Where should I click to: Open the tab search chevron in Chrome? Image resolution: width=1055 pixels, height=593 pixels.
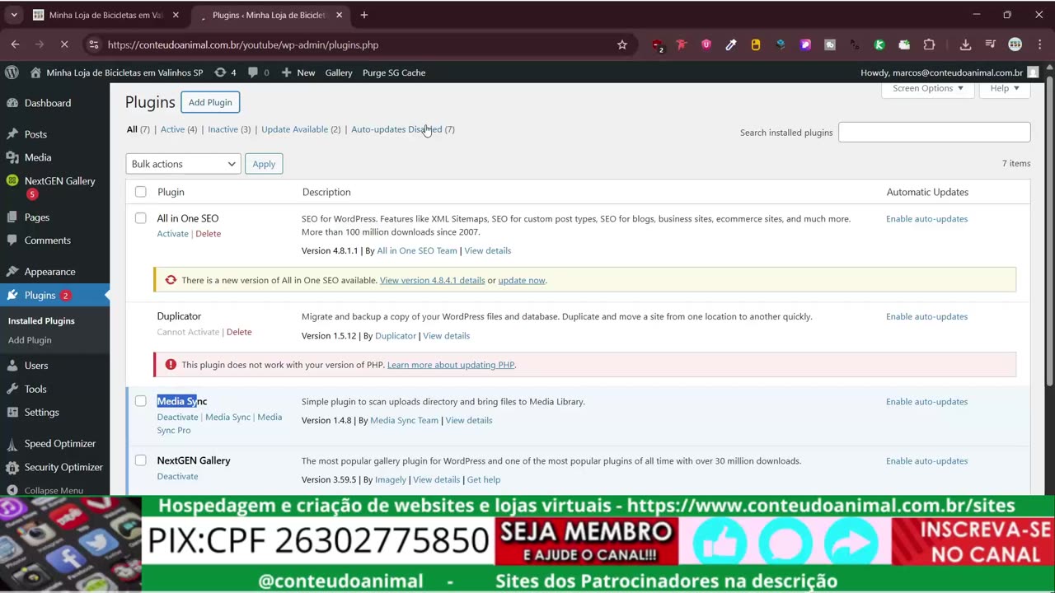click(x=14, y=15)
